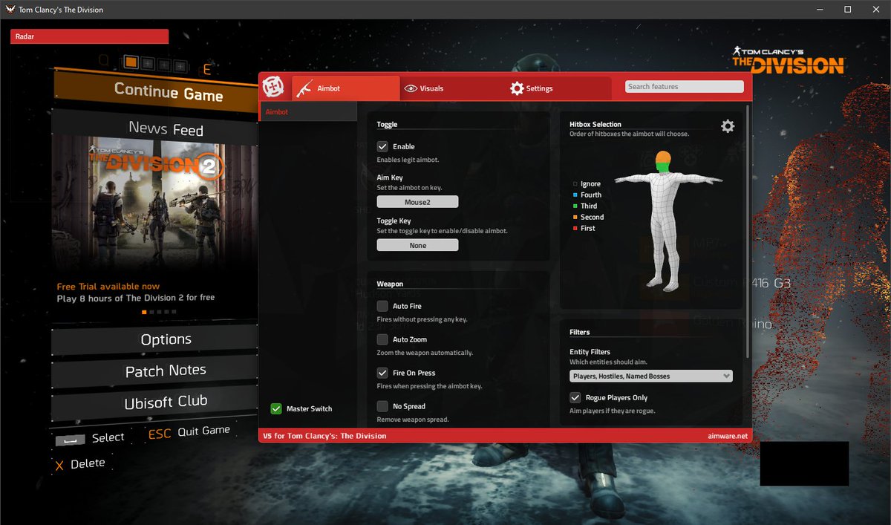Click the orange E key label

[x=207, y=69]
